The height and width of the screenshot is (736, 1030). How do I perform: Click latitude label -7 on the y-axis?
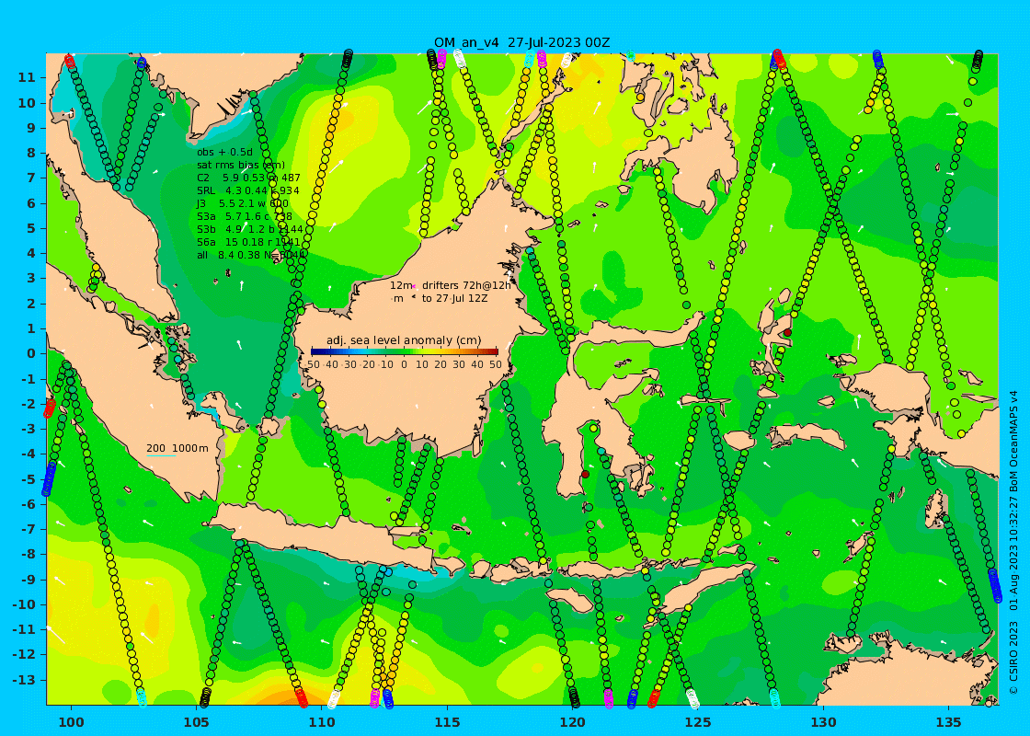[28, 529]
